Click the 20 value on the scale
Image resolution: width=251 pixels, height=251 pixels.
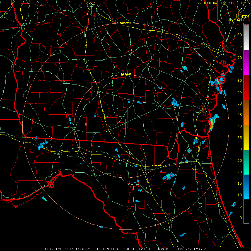tap(240, 172)
